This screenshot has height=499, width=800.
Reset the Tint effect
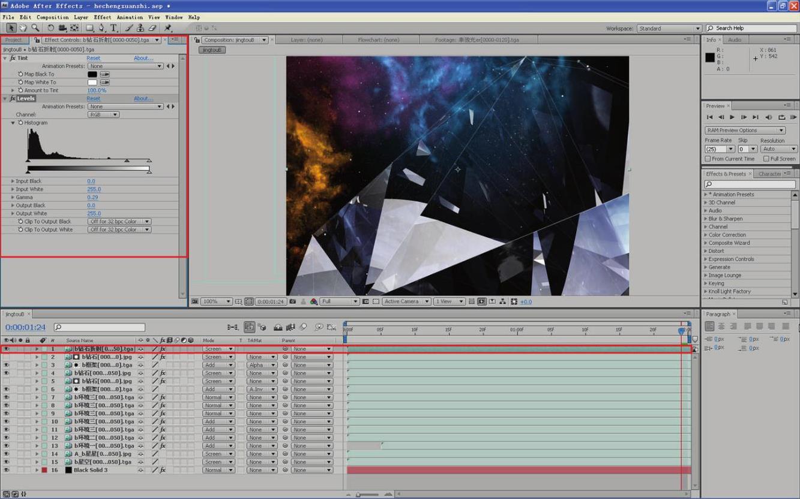point(94,58)
